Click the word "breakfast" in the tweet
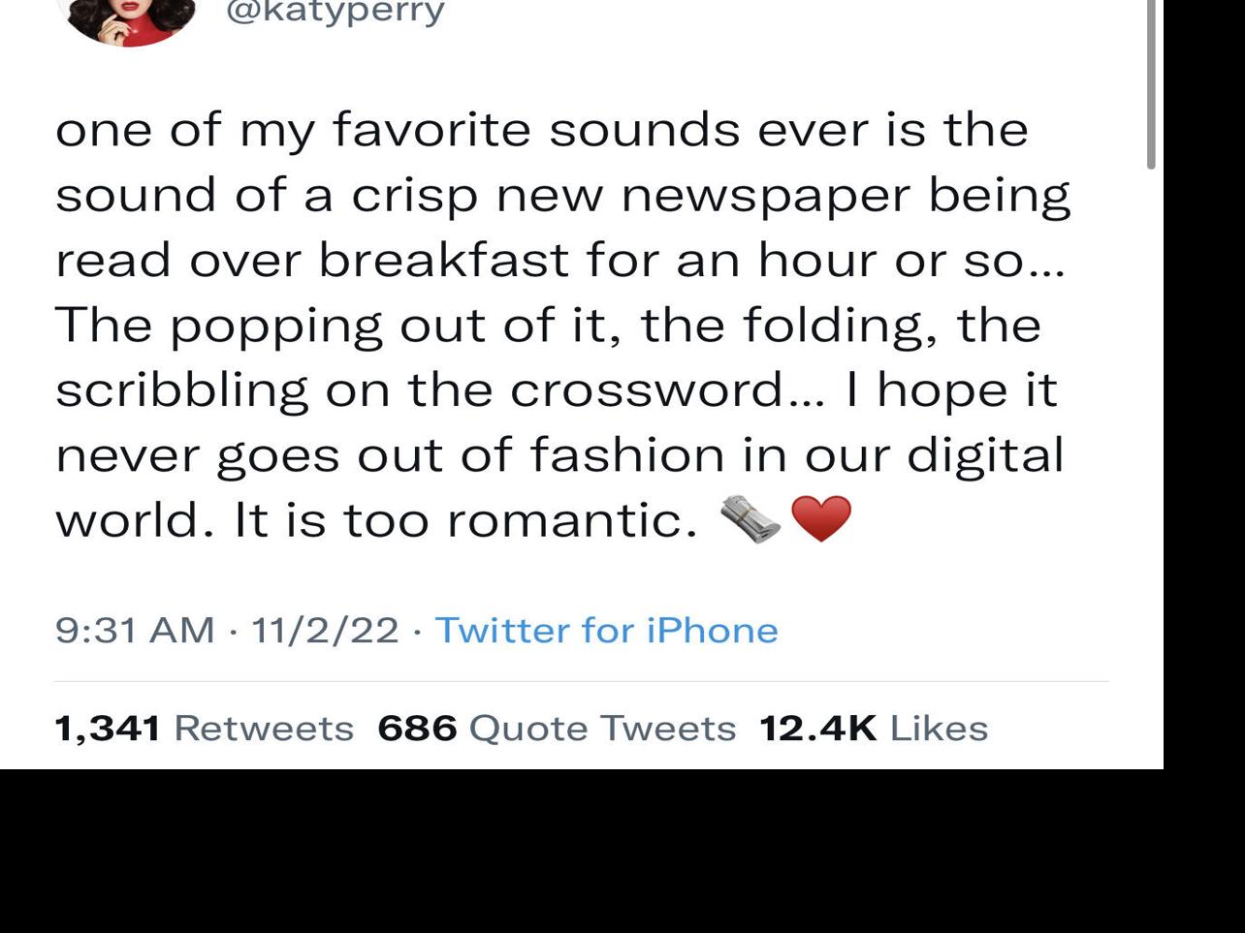1245x933 pixels. click(x=443, y=260)
